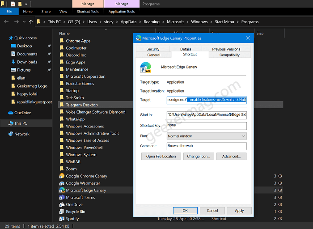313x229 pixels.
Task: Expand breadcrumb chevron after Microsoft
Action: pos(187,22)
